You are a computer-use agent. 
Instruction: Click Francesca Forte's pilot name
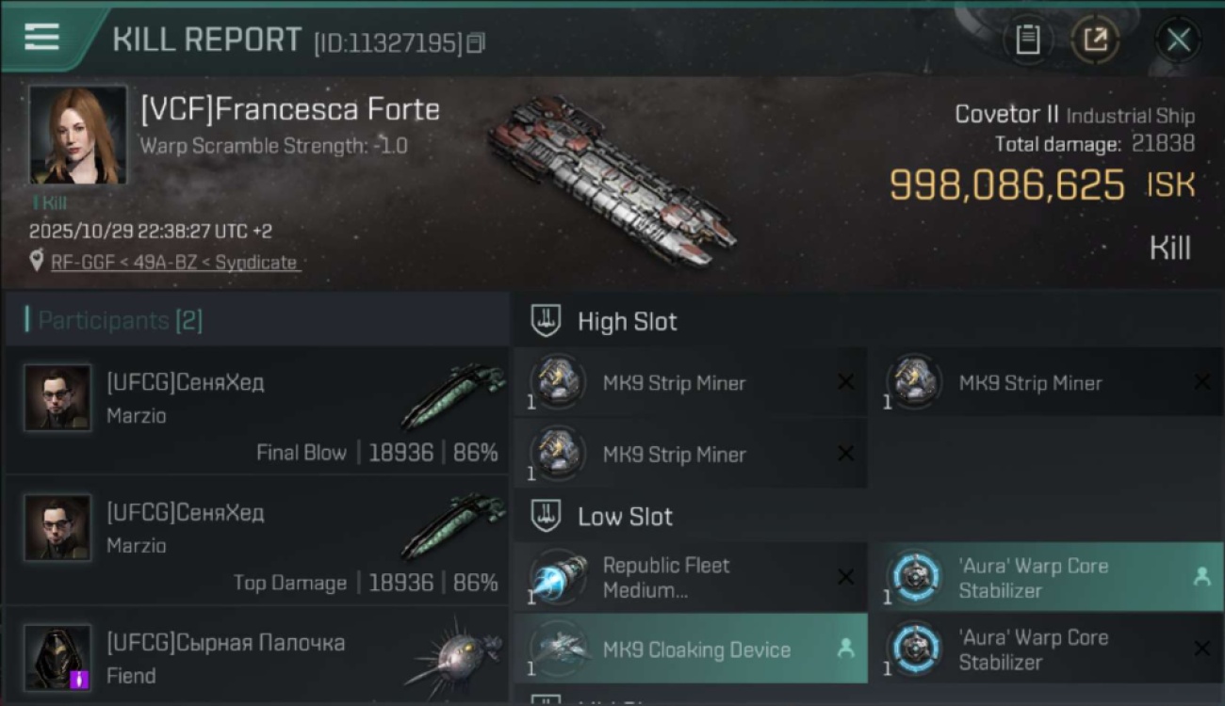click(290, 109)
